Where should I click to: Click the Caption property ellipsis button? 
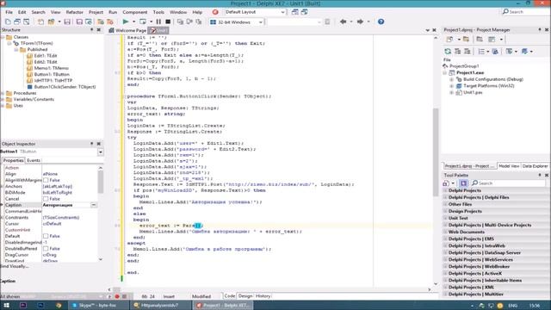(94, 205)
